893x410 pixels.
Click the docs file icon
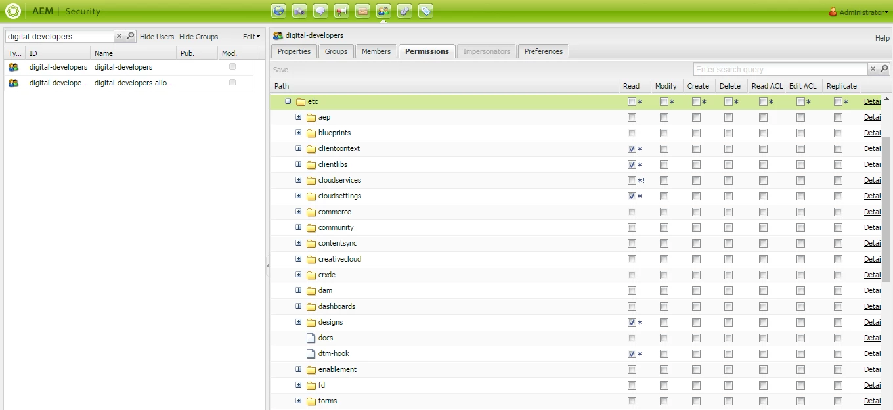311,338
